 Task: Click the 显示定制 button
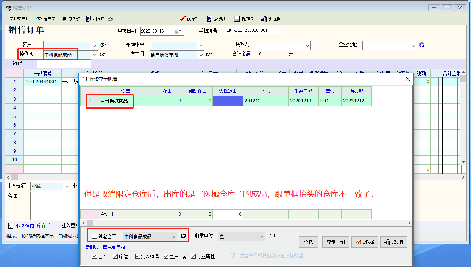[335, 242]
